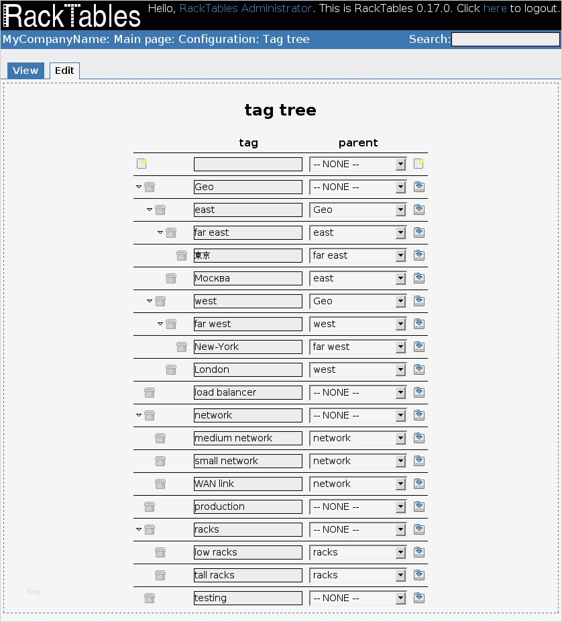Screen dimensions: 562x622
Task: Collapse the racks tag node
Action: pos(139,529)
